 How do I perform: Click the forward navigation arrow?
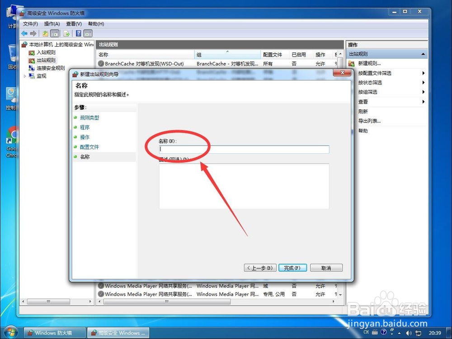tap(33, 33)
